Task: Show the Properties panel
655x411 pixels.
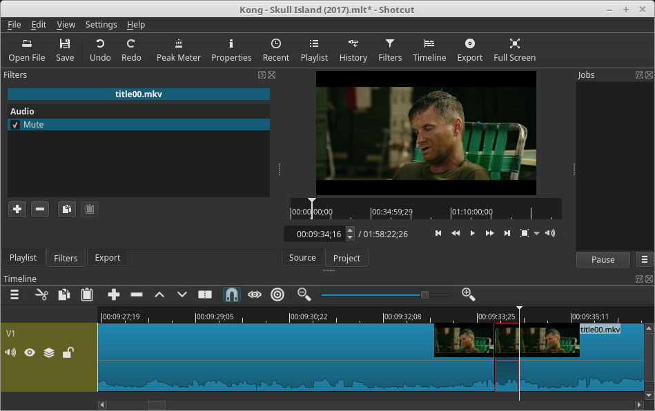Action: 231,50
